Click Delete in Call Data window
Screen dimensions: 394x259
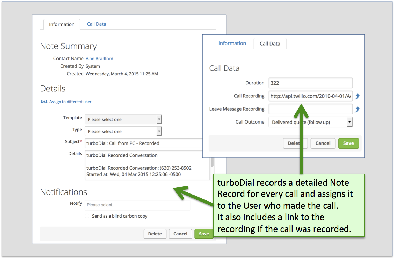point(295,143)
